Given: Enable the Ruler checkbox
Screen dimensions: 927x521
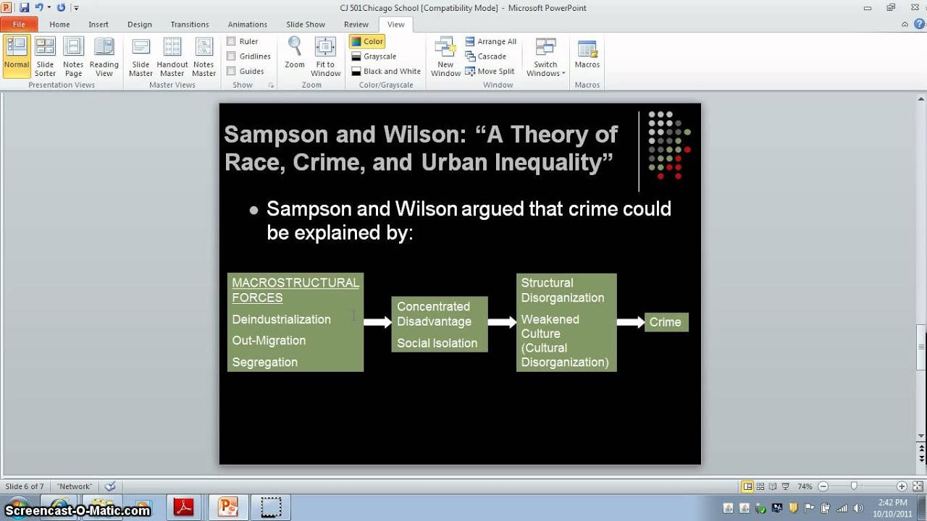Looking at the screenshot, I should click(231, 41).
